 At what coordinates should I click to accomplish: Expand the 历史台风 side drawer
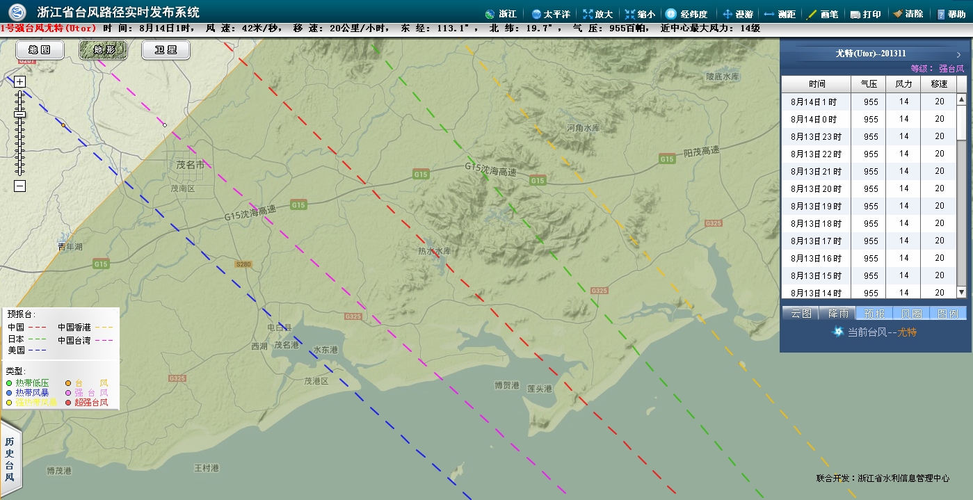coord(10,460)
